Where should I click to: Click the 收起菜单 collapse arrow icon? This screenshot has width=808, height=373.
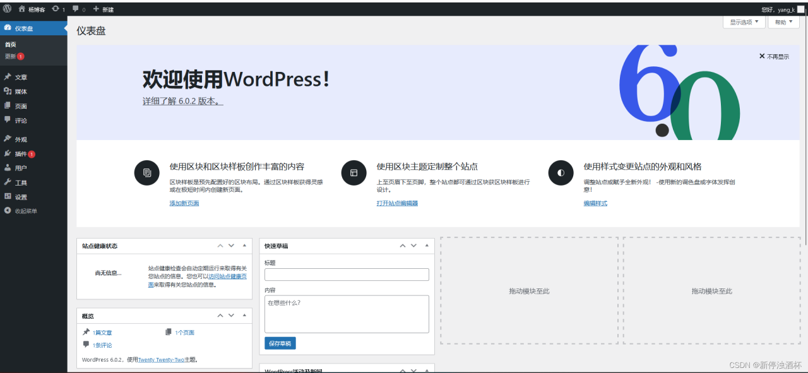click(x=8, y=211)
